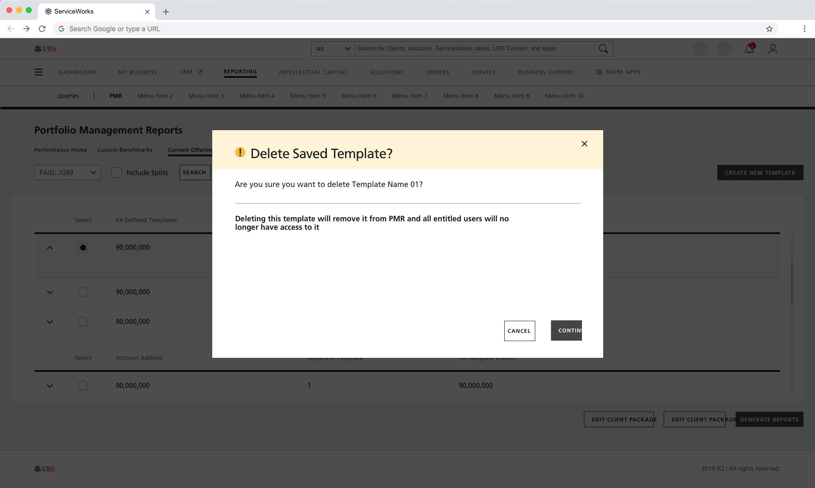Reload the browser page

[42, 29]
